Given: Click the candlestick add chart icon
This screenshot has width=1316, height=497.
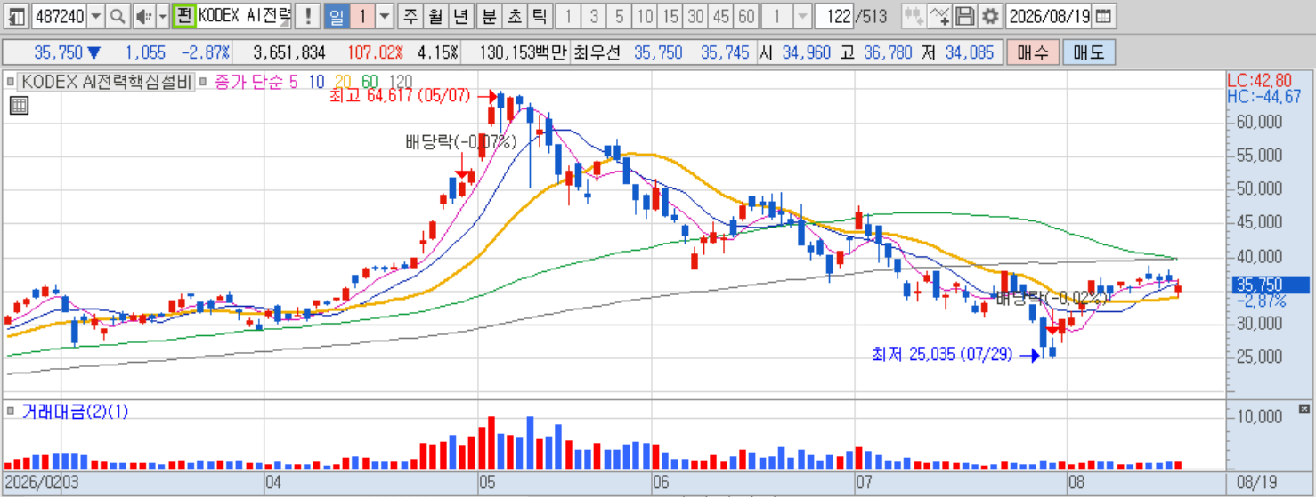Looking at the screenshot, I should coord(913,16).
